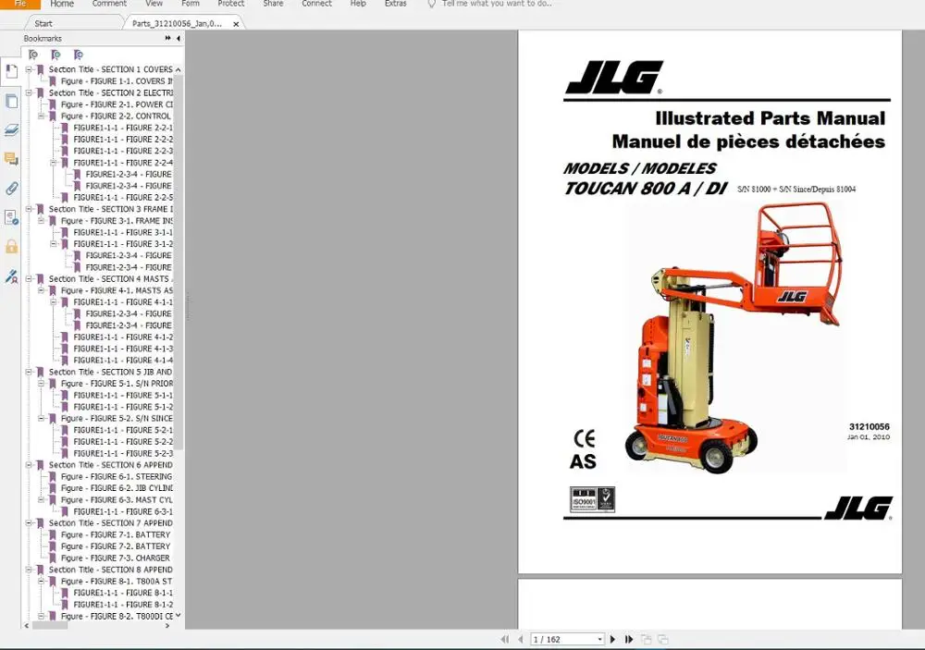
Task: Open the Attachments paperclip panel
Action: click(11, 189)
